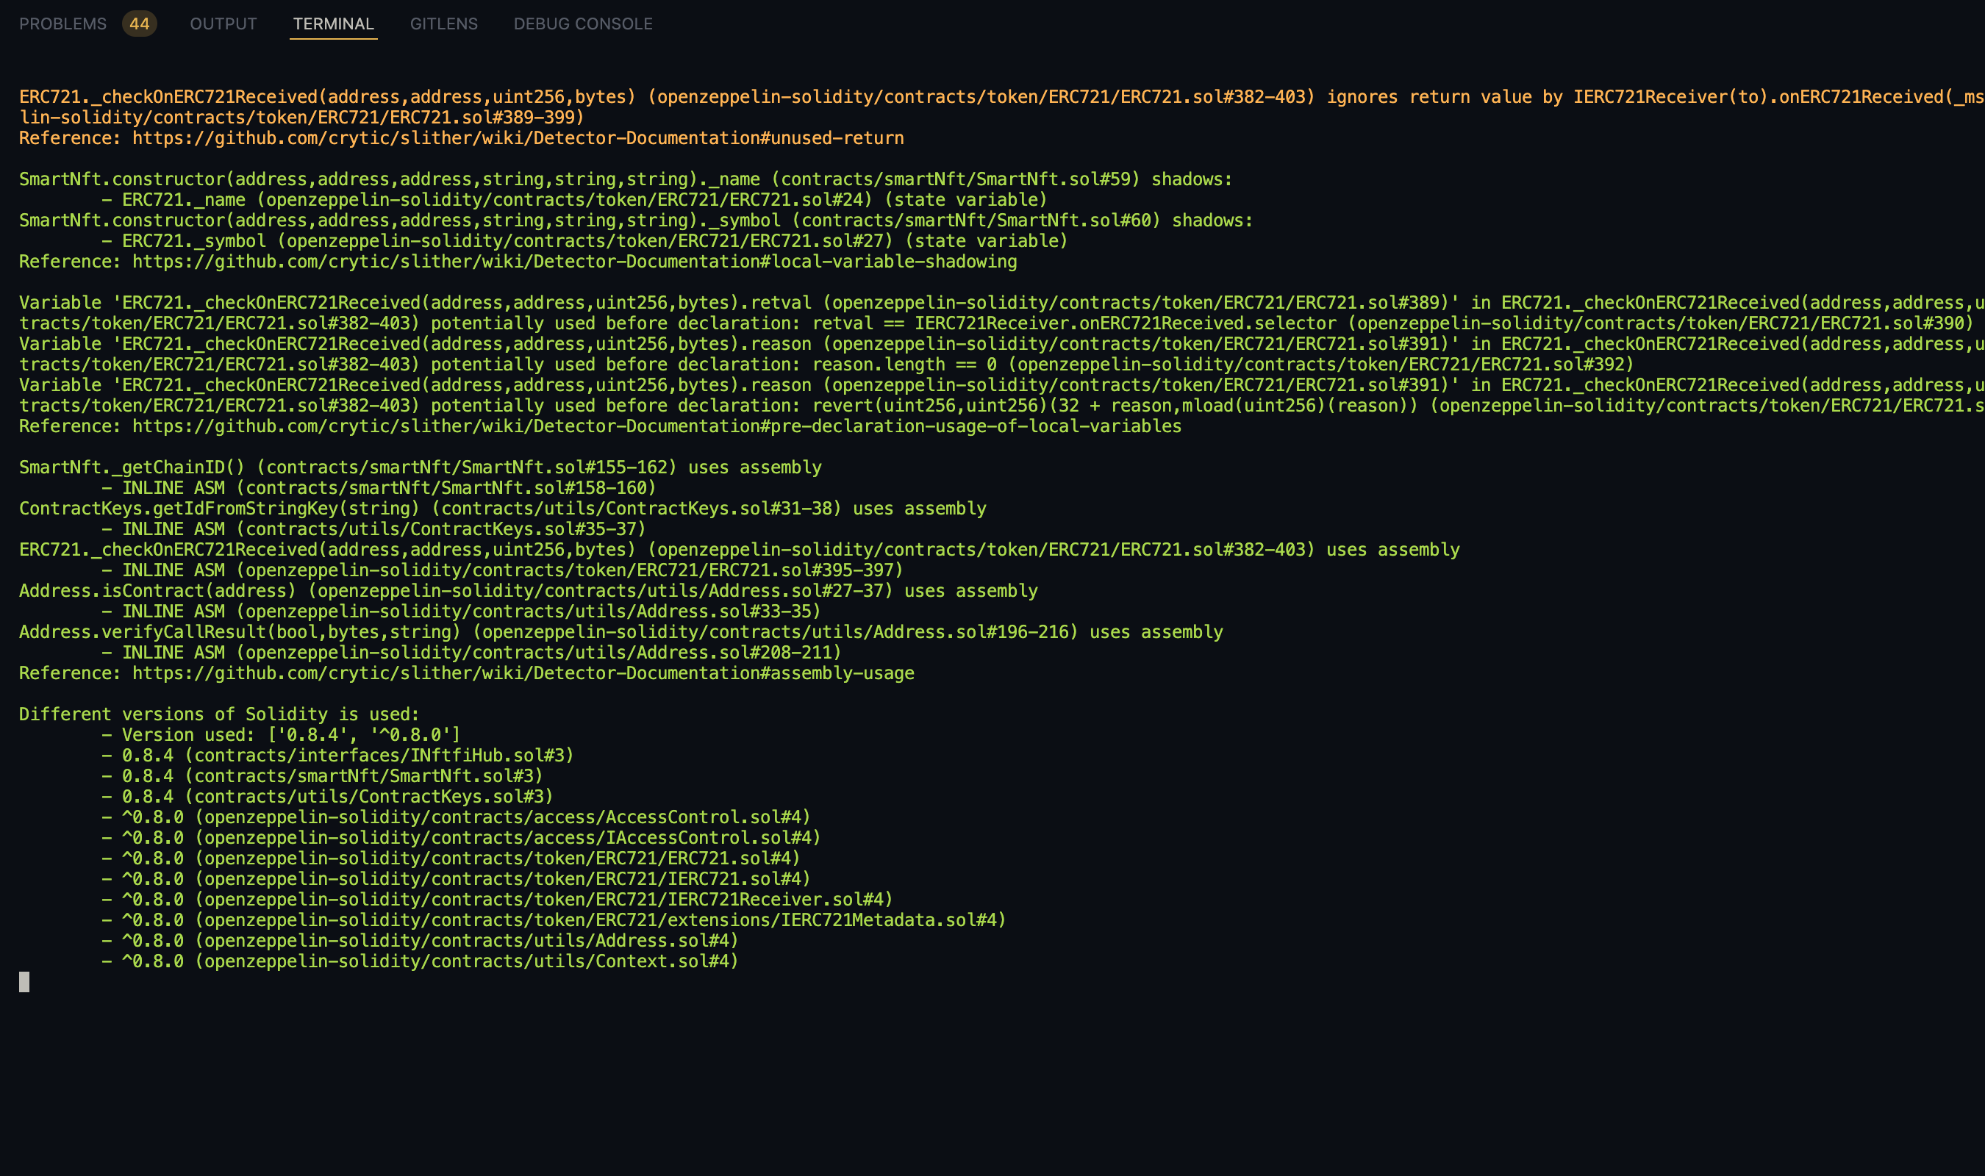Select the TERMINAL tab
This screenshot has width=1985, height=1176.
pyautogui.click(x=334, y=24)
